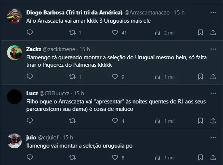Bookmark Diego Barbosa's tweet
The image size is (223, 165).
(200, 33)
